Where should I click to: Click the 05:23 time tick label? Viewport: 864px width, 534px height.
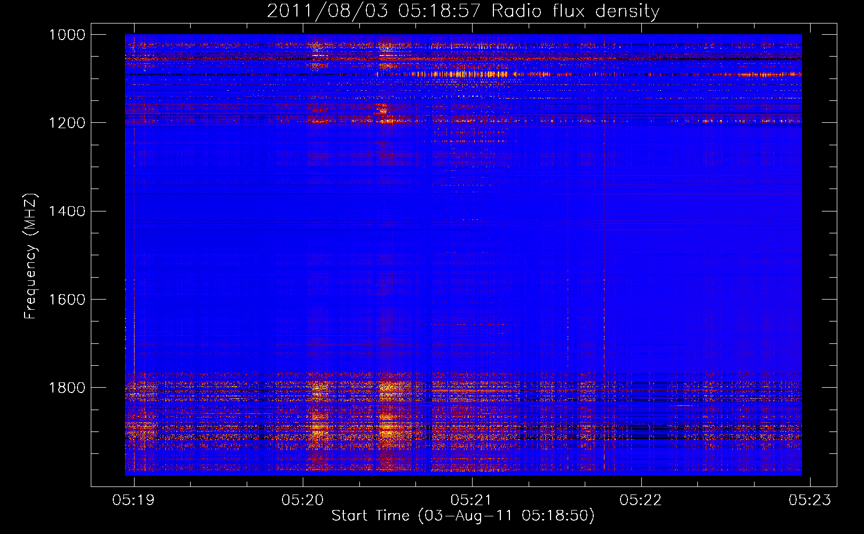tap(810, 500)
